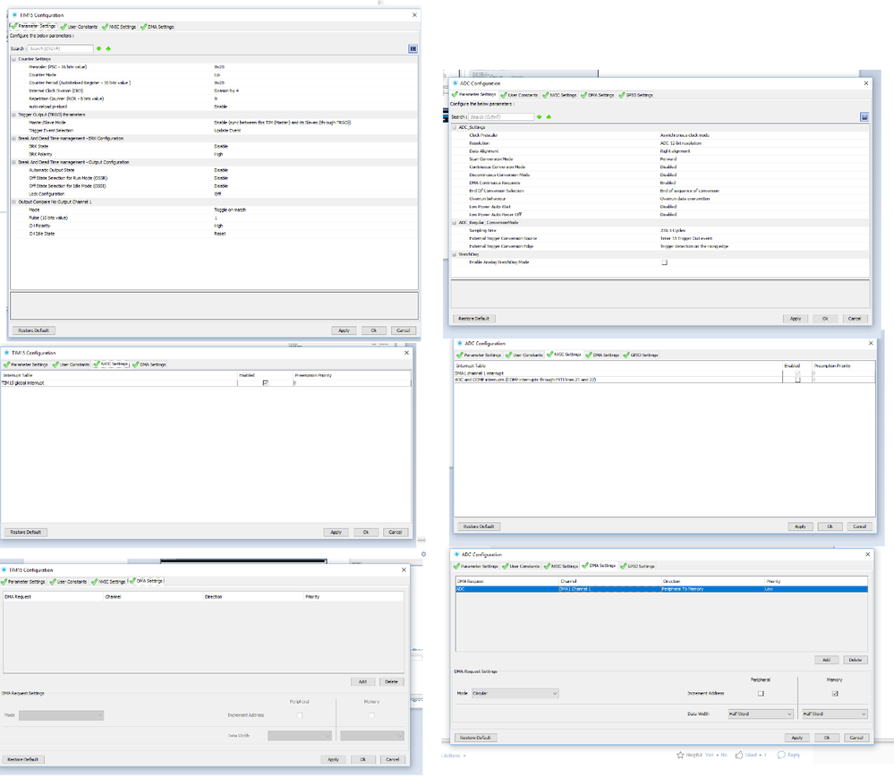Click 'Update Event' Trigger Event Selection value
This screenshot has height=778, width=894.
click(227, 131)
